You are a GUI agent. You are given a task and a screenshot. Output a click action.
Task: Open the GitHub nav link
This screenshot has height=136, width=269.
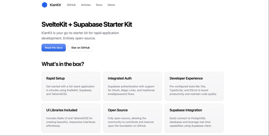(71, 5)
